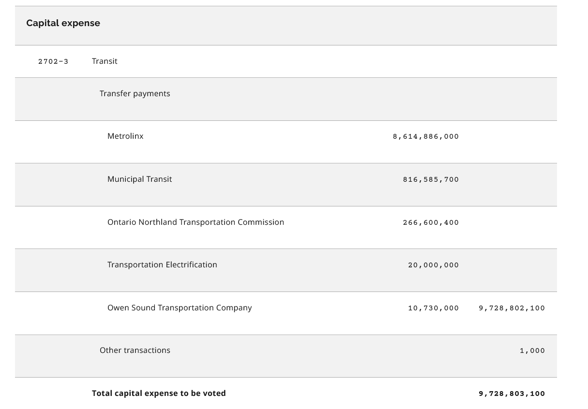Click the Municipal Transit label
Screen dimensions: 588x409
(x=139, y=179)
